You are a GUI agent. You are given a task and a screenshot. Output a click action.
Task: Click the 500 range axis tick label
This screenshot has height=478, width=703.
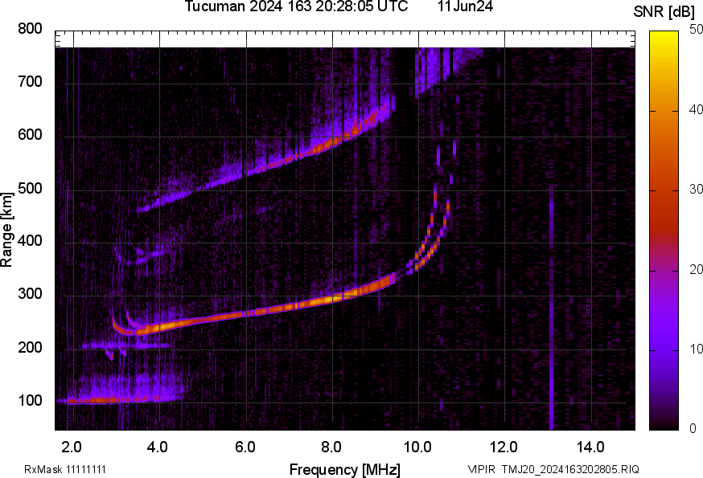(30, 188)
